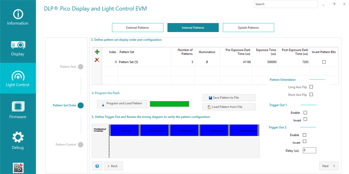Click the green programming progress bar

click(x=169, y=104)
